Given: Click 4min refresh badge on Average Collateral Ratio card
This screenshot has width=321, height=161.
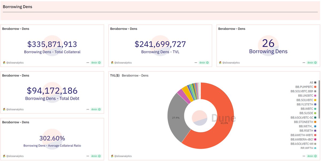Looking at the screenshot, I should (x=96, y=156).
